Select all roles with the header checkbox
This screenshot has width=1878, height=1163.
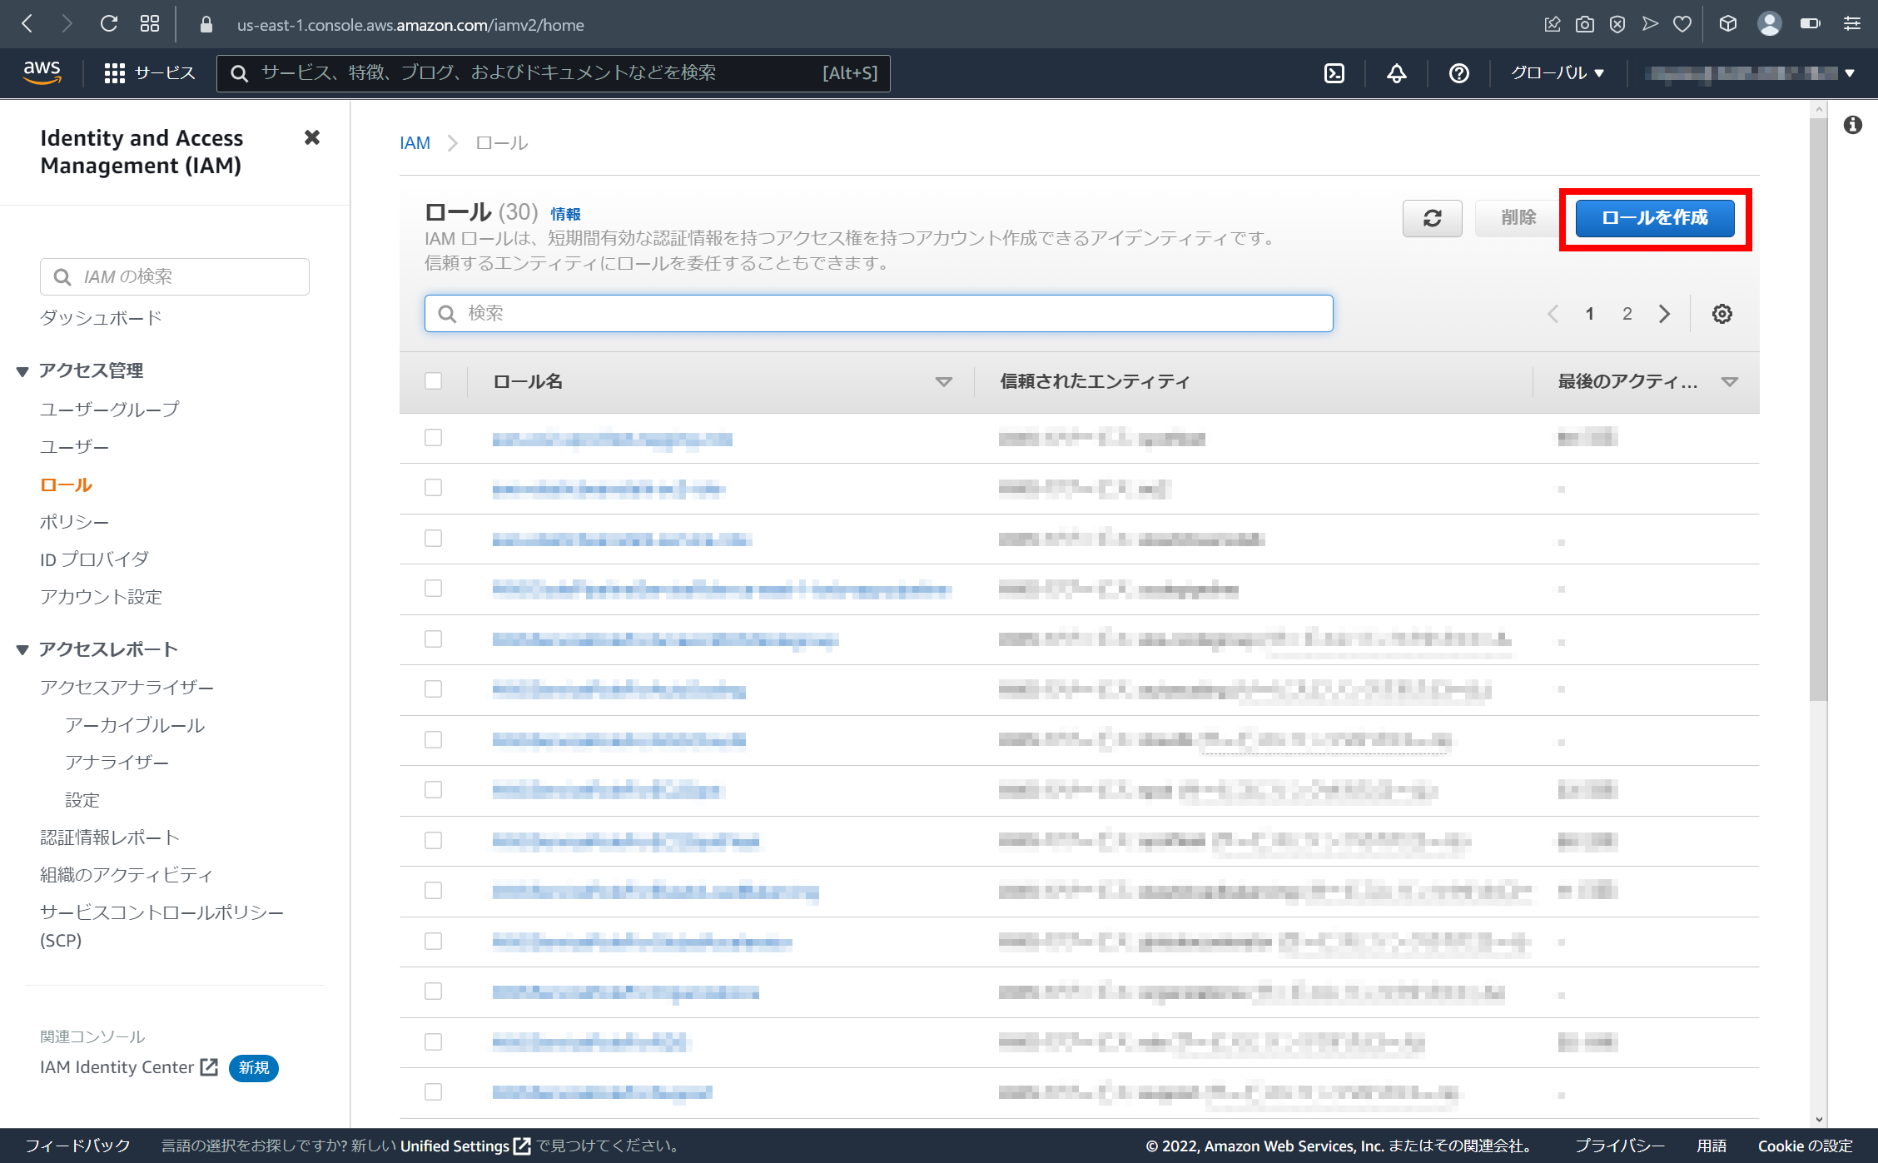click(433, 380)
